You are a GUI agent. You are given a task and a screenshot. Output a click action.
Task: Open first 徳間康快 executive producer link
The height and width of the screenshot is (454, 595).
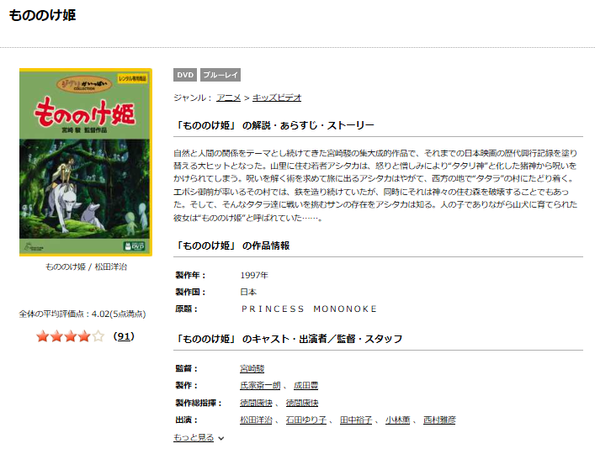click(x=256, y=403)
